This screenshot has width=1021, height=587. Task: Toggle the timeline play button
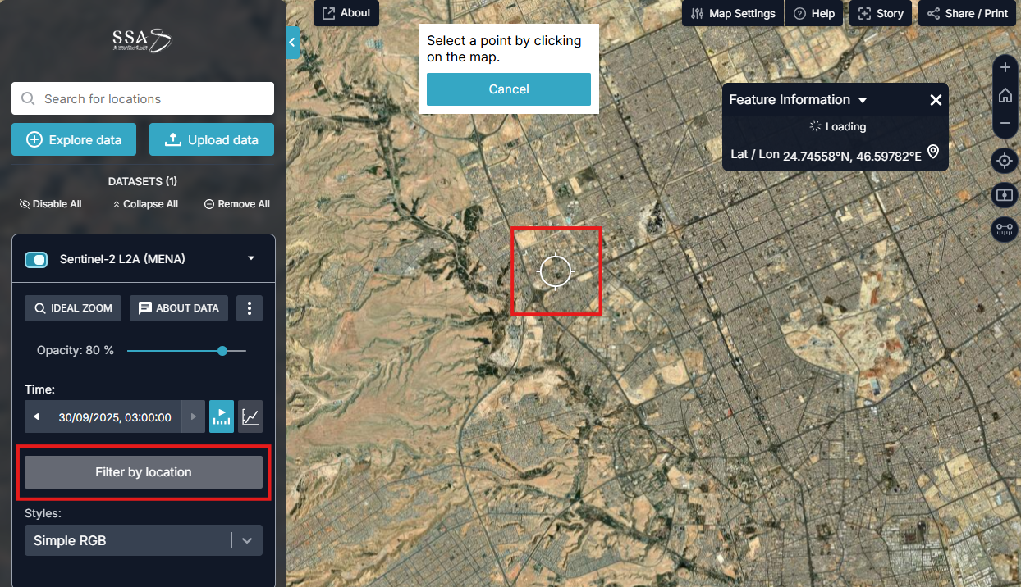point(222,417)
